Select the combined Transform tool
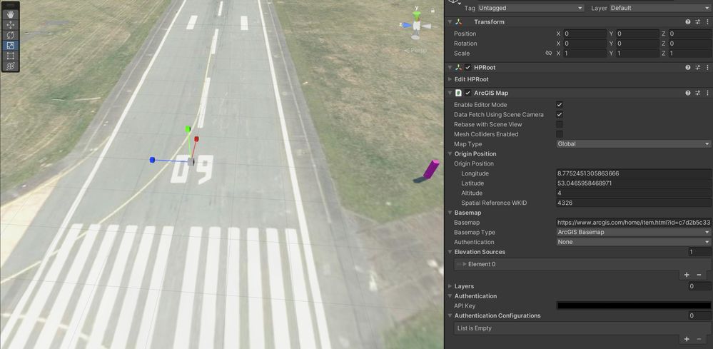The width and height of the screenshot is (713, 349). pos(11,66)
